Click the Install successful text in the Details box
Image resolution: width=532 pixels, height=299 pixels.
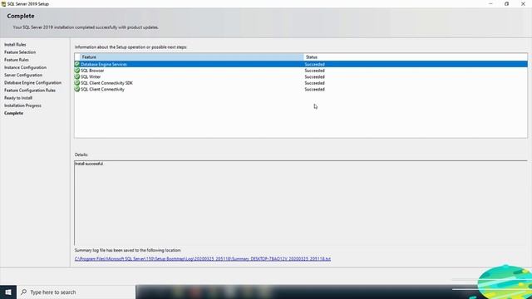coord(89,164)
